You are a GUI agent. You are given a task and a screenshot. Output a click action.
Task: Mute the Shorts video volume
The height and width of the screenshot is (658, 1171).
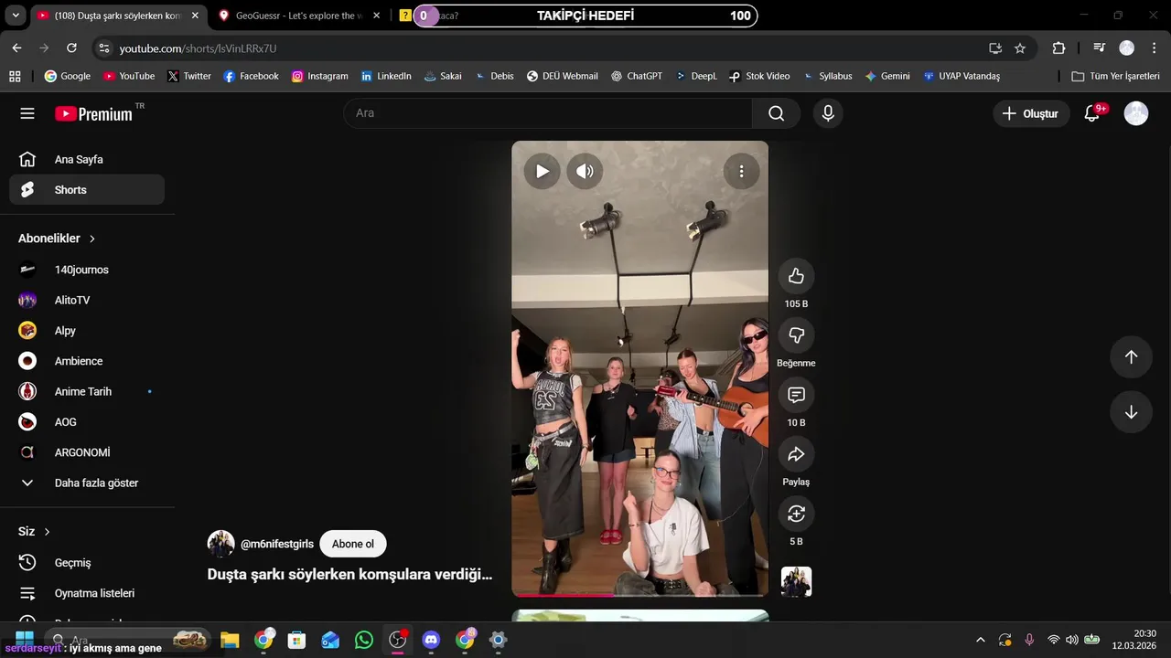(585, 171)
